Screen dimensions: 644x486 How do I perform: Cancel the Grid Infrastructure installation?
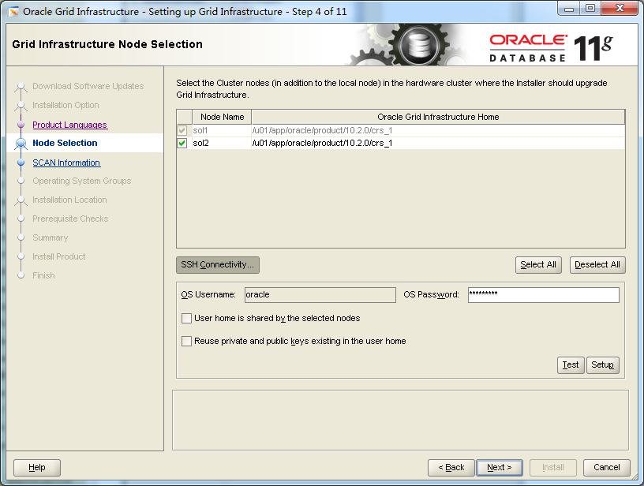pyautogui.click(x=607, y=468)
